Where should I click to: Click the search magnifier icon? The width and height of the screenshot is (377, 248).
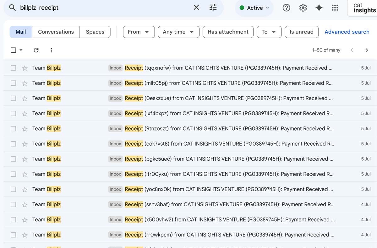pyautogui.click(x=12, y=8)
